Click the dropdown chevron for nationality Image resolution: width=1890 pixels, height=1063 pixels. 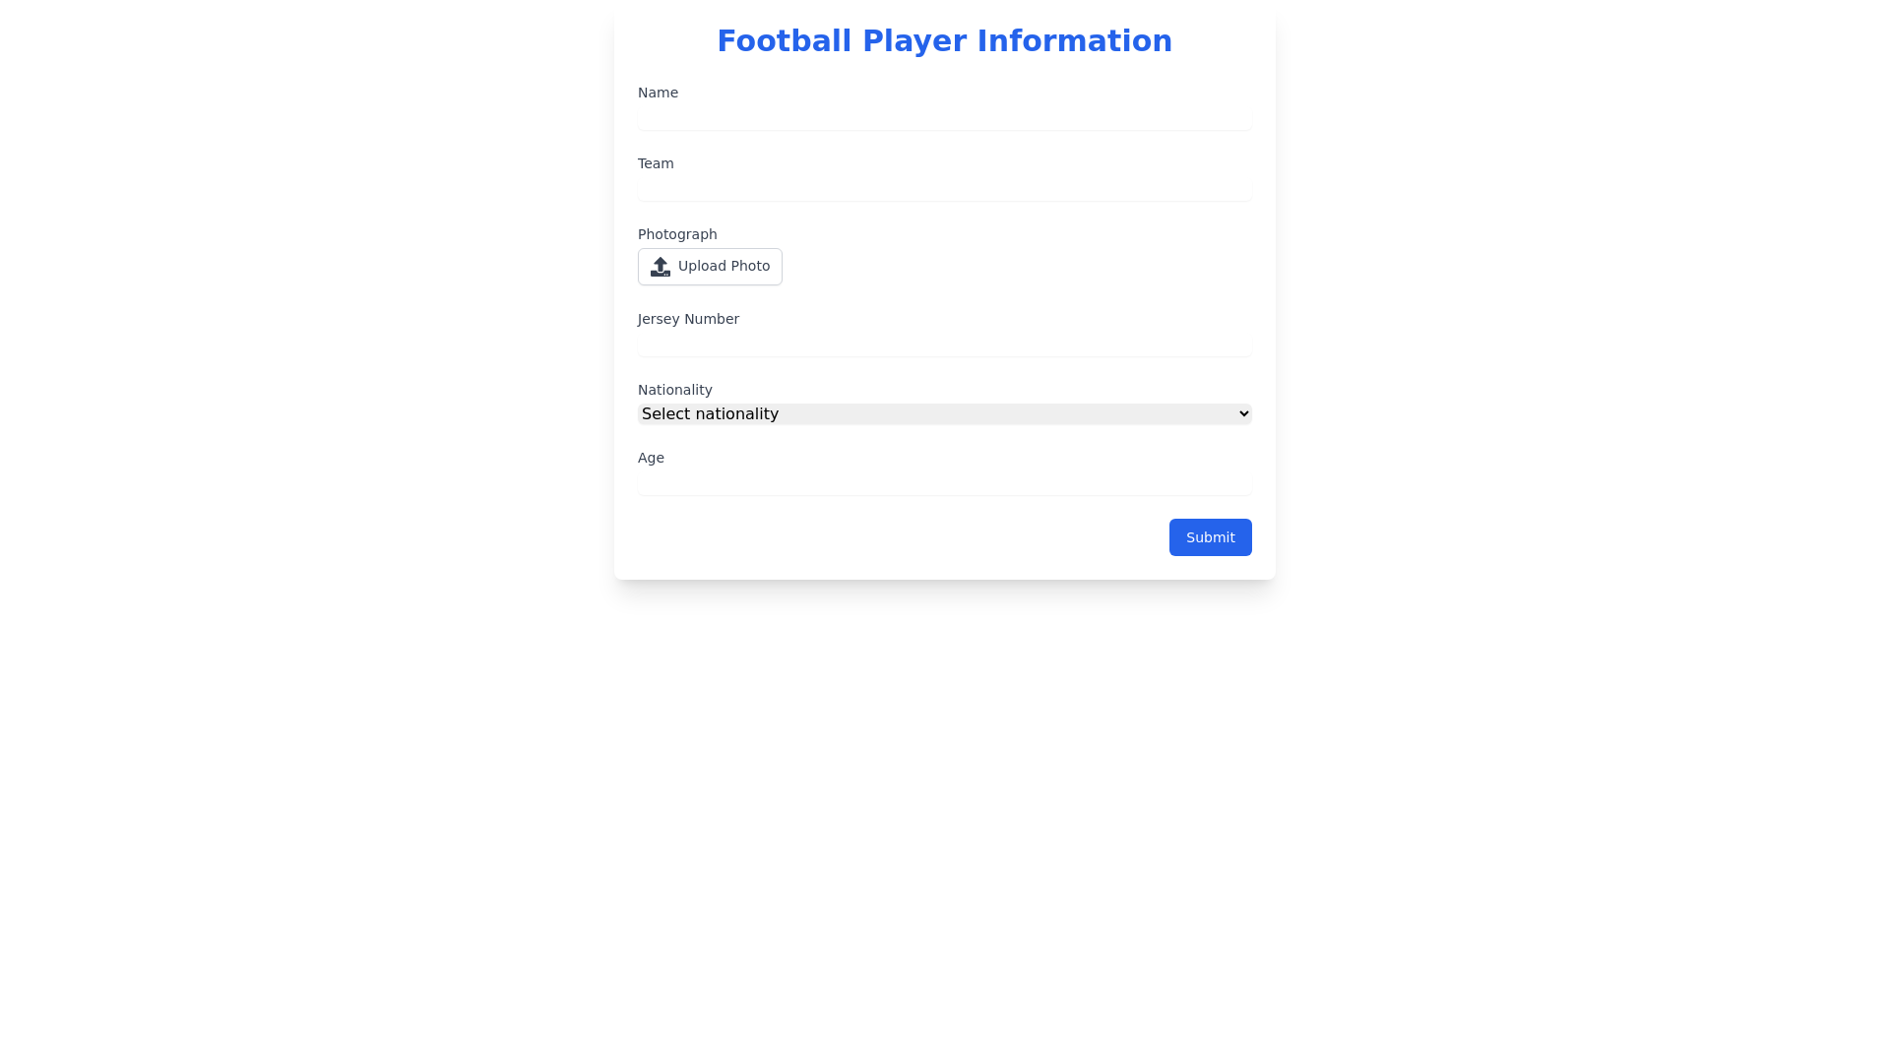[x=1238, y=413]
